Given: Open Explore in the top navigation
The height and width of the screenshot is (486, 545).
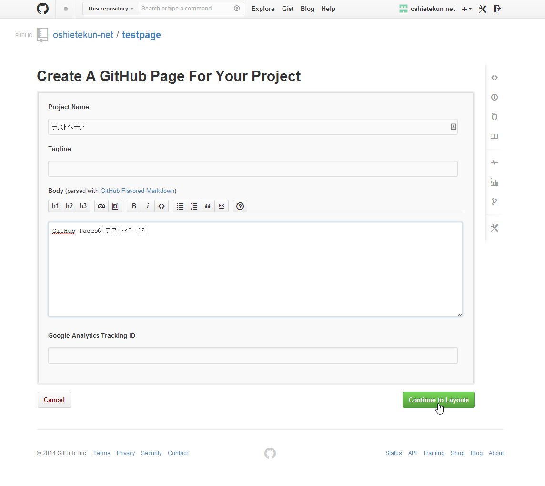Looking at the screenshot, I should pyautogui.click(x=263, y=9).
